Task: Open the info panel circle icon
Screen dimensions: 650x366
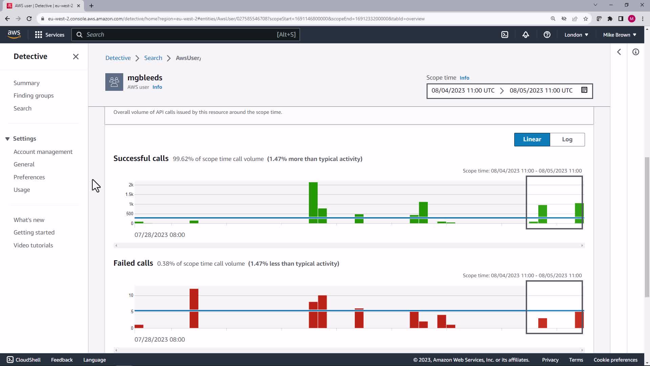Action: click(x=635, y=52)
